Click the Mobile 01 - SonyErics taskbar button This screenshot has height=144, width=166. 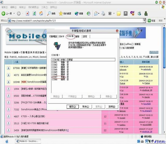tap(28, 141)
